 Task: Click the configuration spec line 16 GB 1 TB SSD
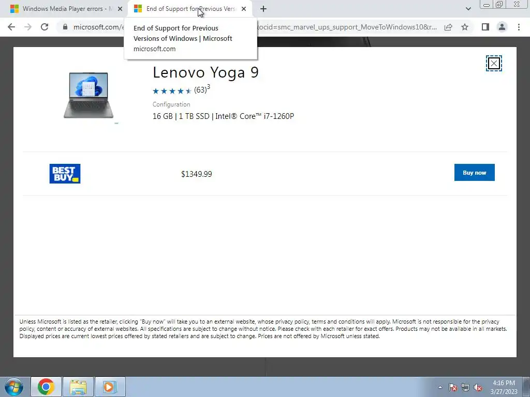pos(223,116)
